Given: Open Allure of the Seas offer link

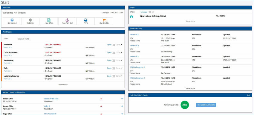Looking at the screenshot, I should click(51, 99).
